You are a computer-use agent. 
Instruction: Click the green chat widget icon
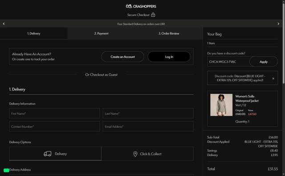click(6, 170)
